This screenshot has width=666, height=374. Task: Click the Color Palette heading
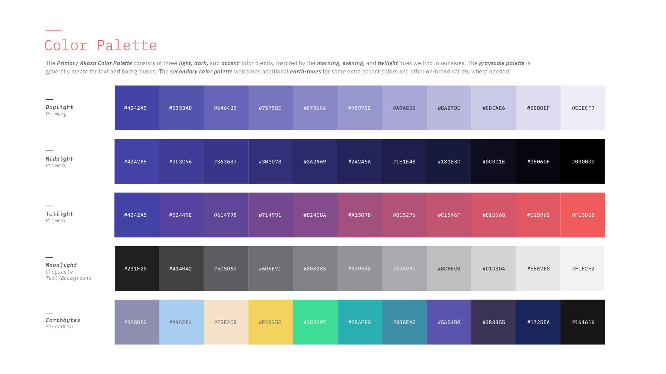(101, 45)
